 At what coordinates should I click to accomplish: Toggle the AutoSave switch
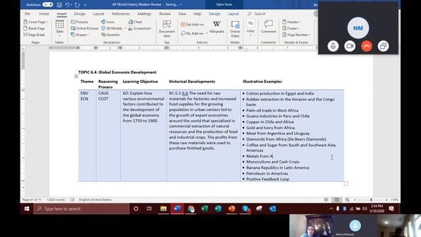pyautogui.click(x=47, y=5)
